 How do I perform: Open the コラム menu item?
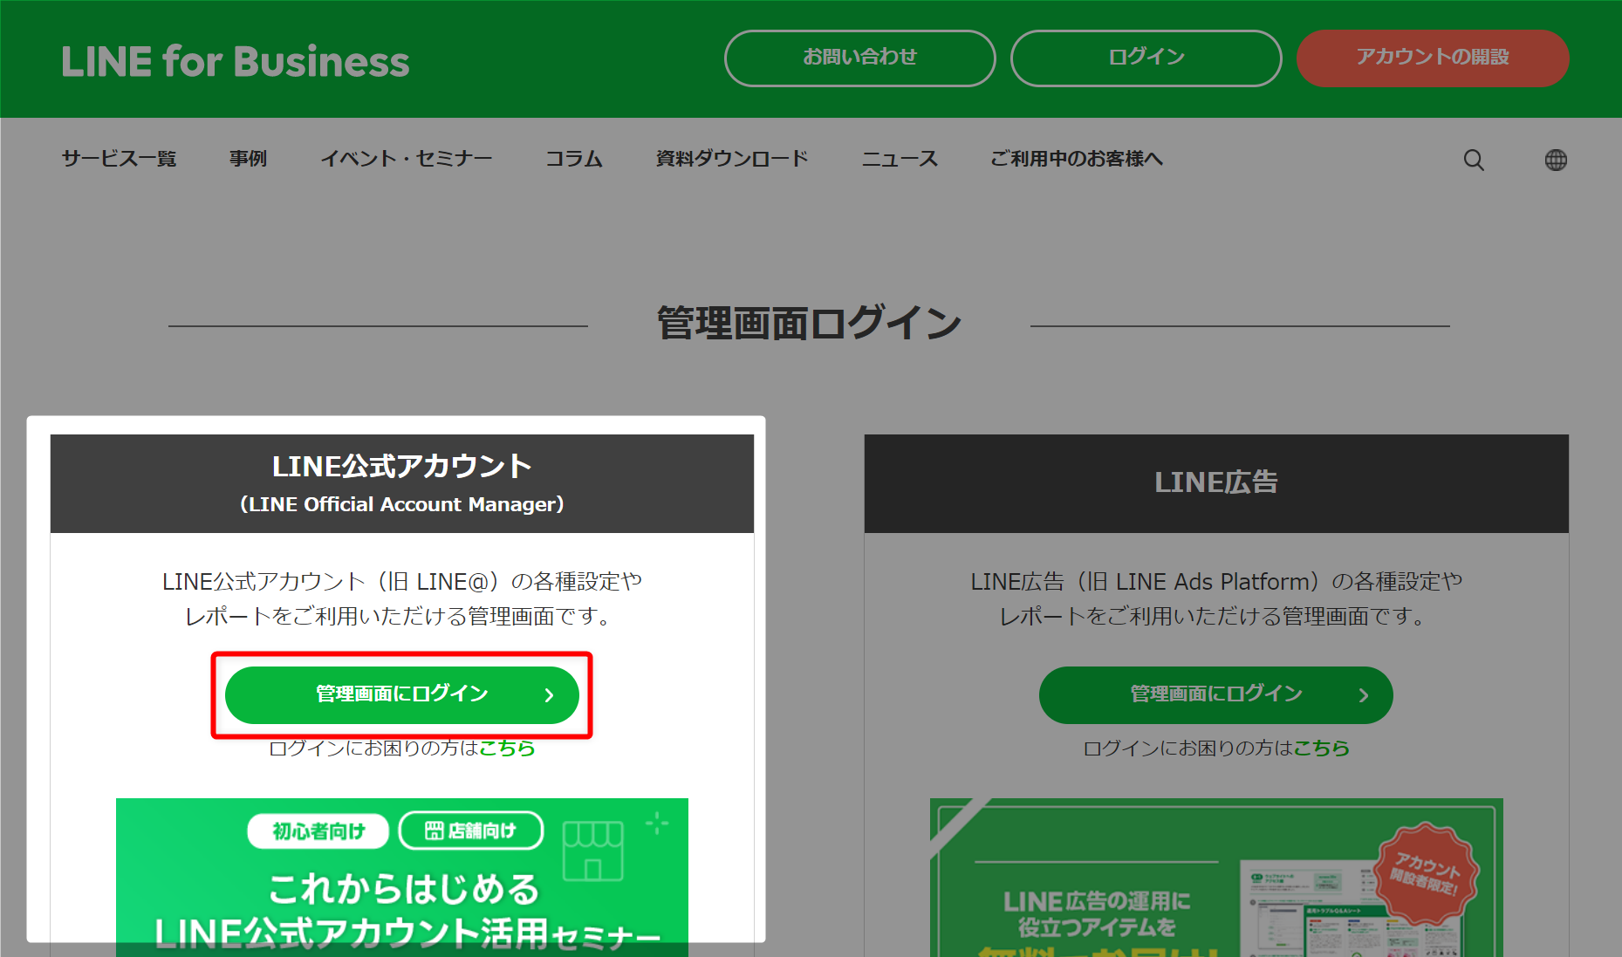click(x=574, y=159)
